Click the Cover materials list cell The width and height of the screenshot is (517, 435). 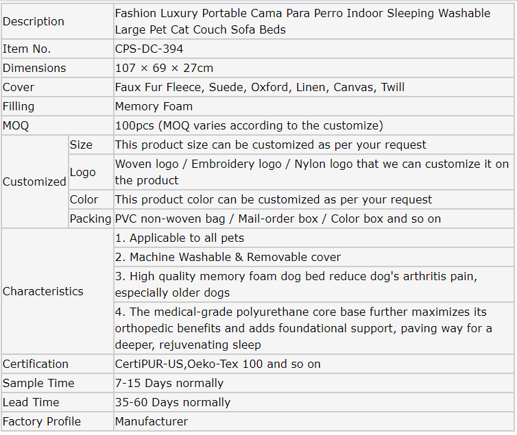260,87
